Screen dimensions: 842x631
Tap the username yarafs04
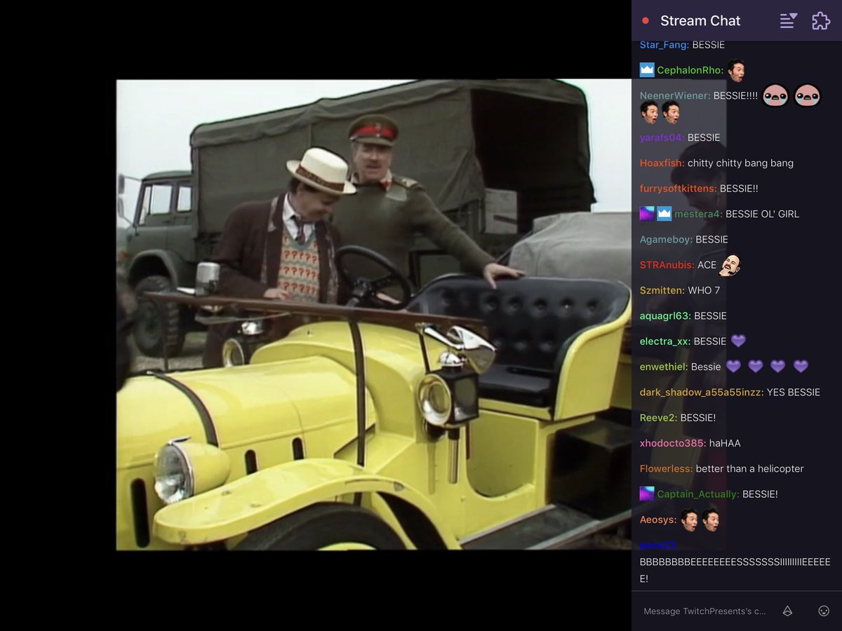pos(662,137)
